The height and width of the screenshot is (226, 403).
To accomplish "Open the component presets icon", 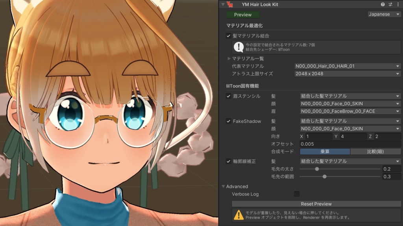I will coord(390,4).
